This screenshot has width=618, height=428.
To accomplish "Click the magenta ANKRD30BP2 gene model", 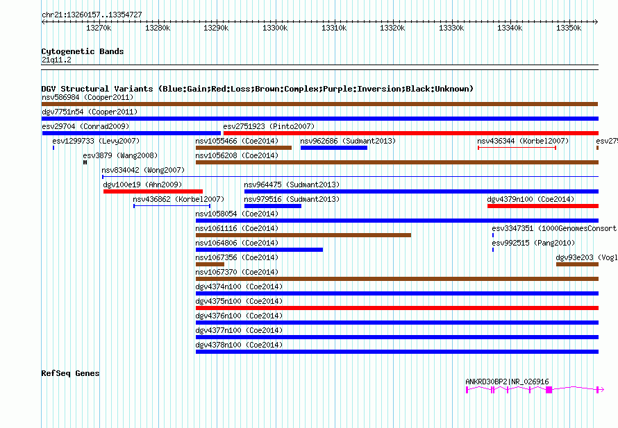I will (535, 390).
